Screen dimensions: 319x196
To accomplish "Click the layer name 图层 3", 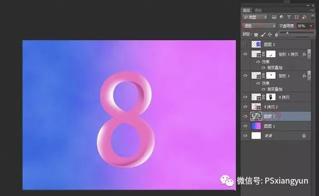I will tap(269, 116).
